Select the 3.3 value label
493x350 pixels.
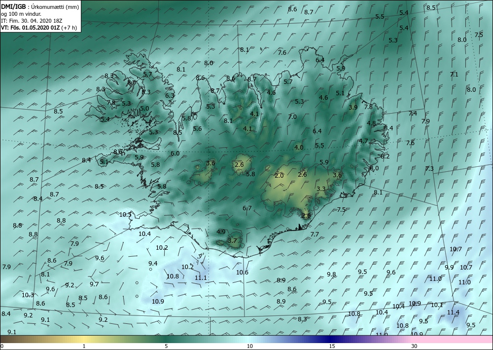[321, 189]
